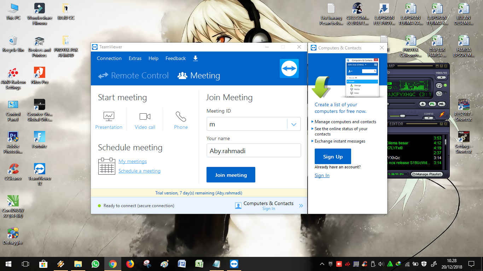Click the TeamViewer logo in the header
The width and height of the screenshot is (483, 271).
pyautogui.click(x=289, y=68)
